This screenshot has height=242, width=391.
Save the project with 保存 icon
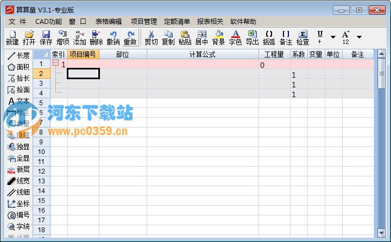pos(46,37)
